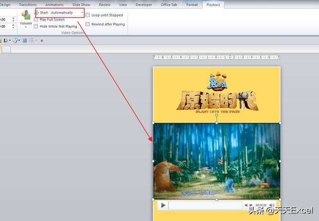Enable Rewind after Playing checkbox
Image resolution: width=319 pixels, height=221 pixels.
point(88,24)
